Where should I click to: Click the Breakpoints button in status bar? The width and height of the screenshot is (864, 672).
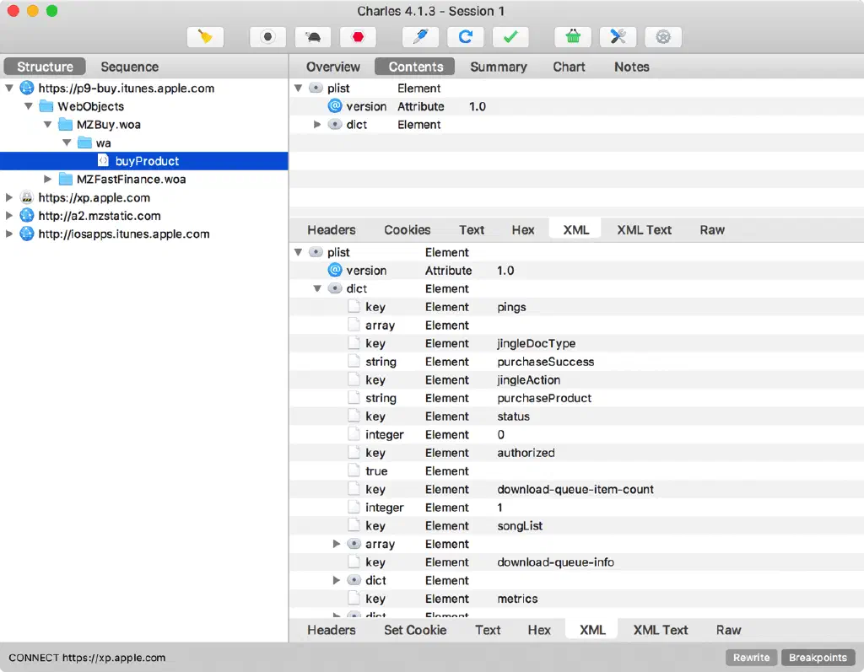point(818,658)
